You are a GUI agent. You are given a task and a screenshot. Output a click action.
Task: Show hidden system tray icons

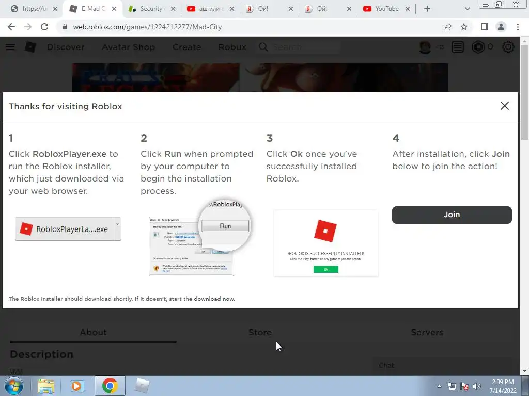[439, 386]
